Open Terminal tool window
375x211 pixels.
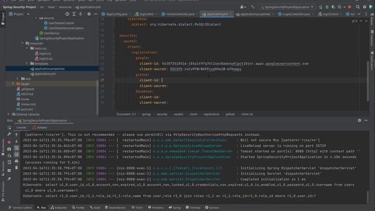click(193, 207)
